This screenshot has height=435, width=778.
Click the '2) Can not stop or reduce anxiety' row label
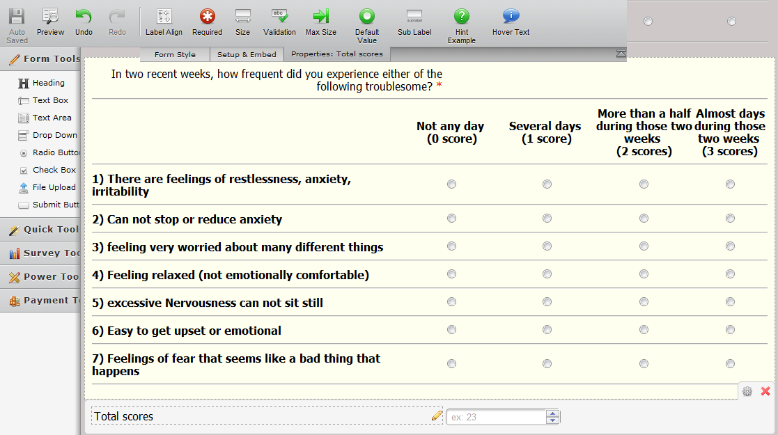pos(187,219)
